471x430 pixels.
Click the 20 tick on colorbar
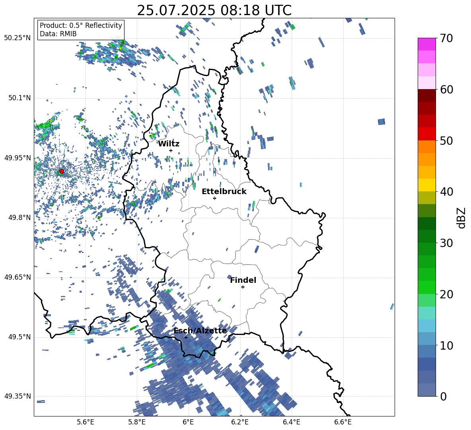click(446, 294)
